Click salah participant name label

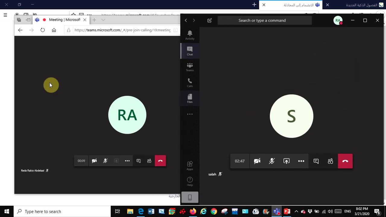(212, 174)
